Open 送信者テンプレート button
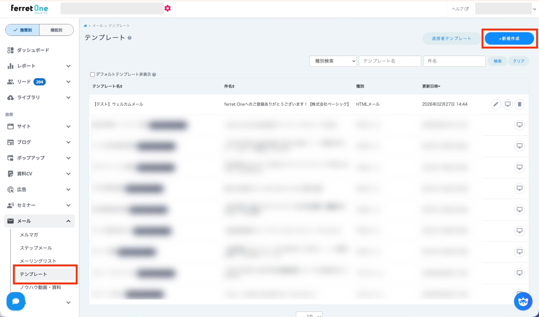Viewport: 539px width, 317px height. click(451, 39)
